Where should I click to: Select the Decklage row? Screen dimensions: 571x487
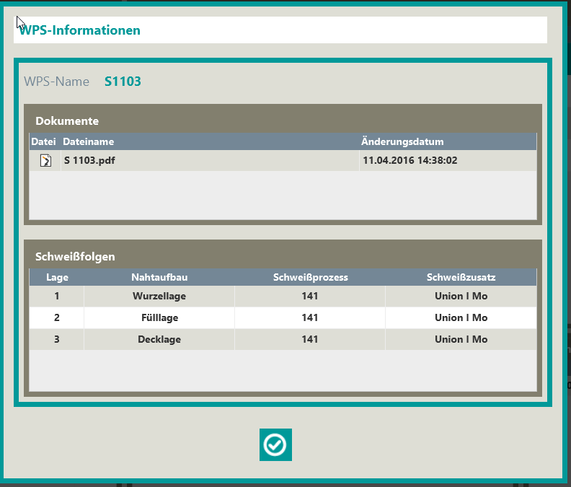coord(159,340)
